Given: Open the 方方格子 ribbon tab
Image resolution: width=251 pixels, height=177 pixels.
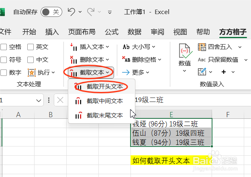Looking at the screenshot, I should click(233, 32).
